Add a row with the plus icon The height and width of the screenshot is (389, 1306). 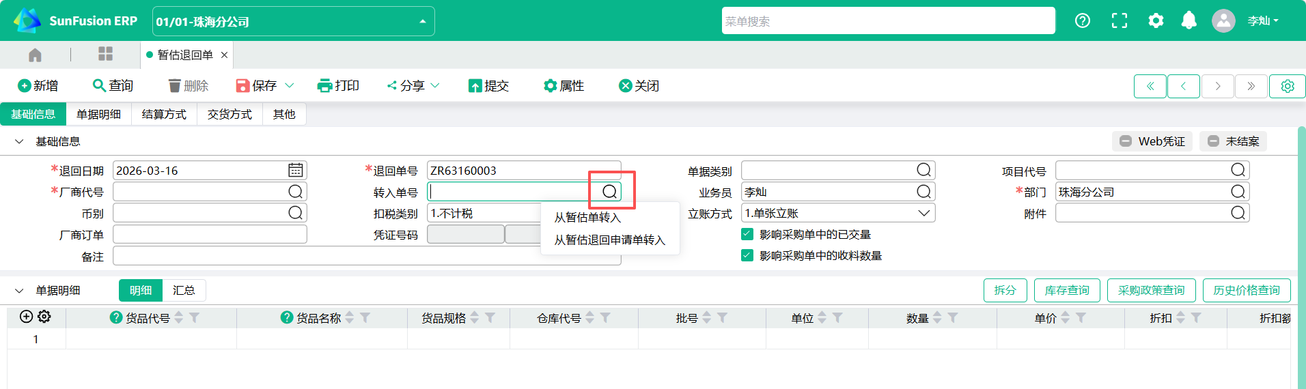click(26, 317)
